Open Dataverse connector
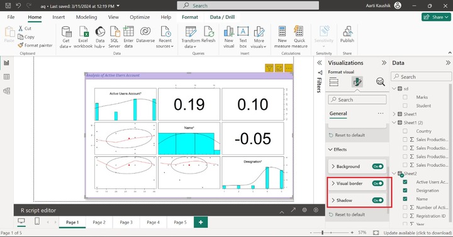453x237 pixels. pos(145,35)
